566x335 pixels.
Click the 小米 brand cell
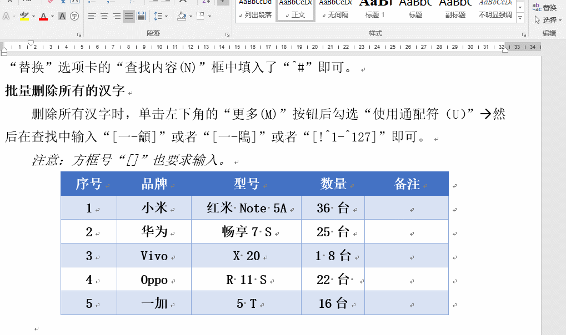(x=154, y=208)
